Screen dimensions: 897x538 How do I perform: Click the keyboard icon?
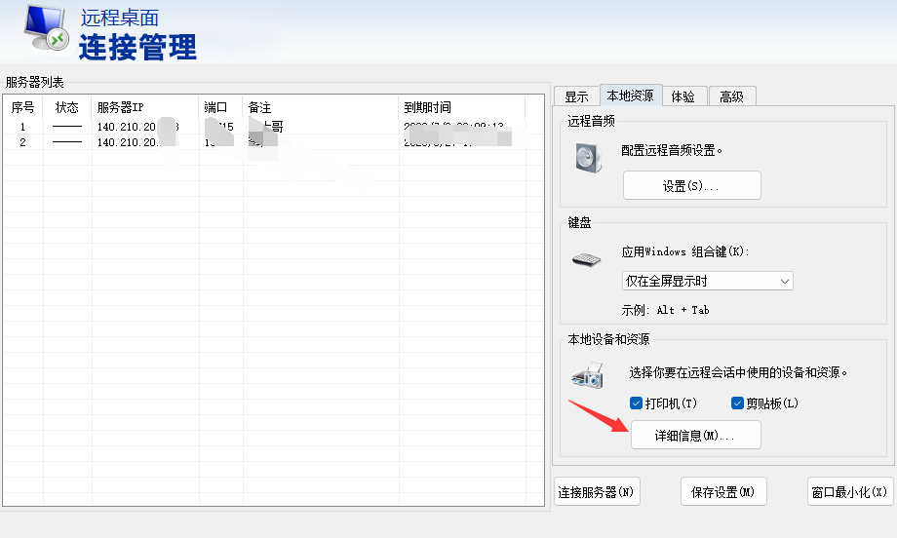[586, 259]
